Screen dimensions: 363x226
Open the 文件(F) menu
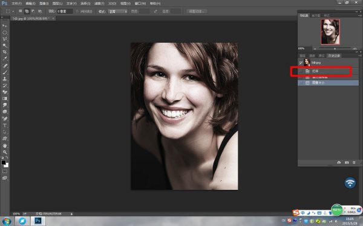[16, 4]
